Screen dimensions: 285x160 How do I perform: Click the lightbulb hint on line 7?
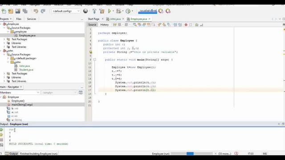pyautogui.click(x=90, y=52)
